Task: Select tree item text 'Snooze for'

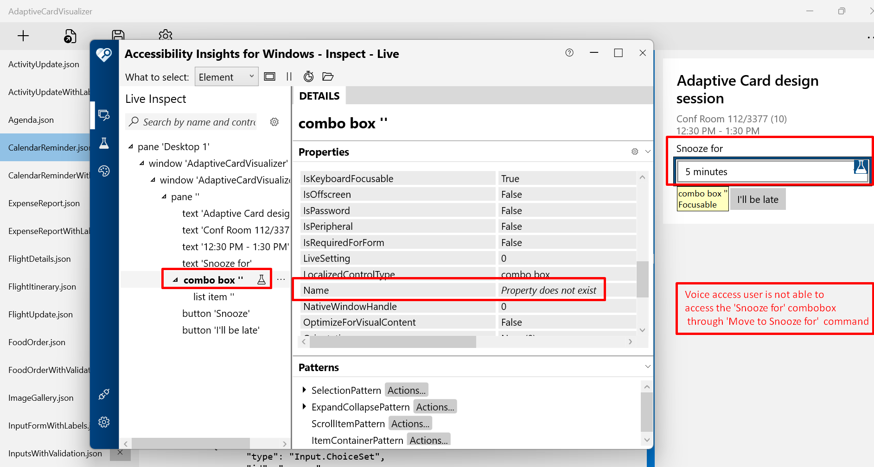Action: pyautogui.click(x=217, y=263)
